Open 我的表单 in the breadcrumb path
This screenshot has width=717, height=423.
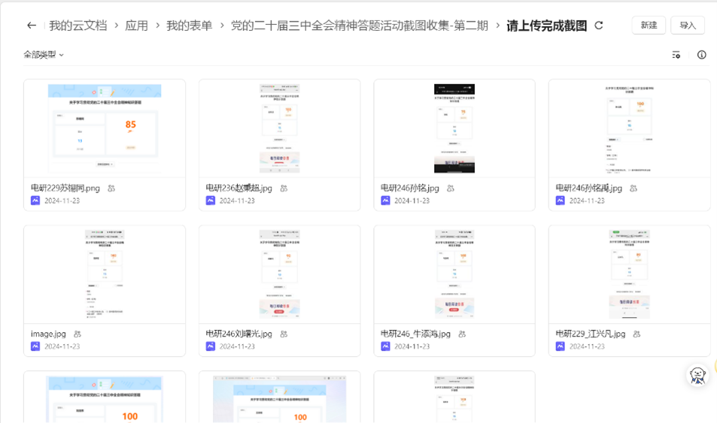click(x=189, y=26)
